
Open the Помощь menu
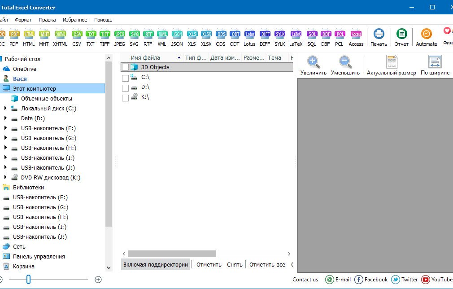click(103, 20)
